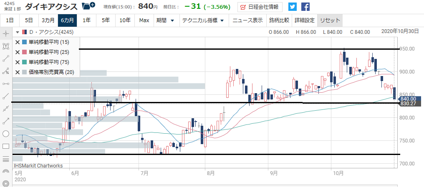The width and height of the screenshot is (424, 193).
Task: Click the O 866.00 open value
Action: [278, 32]
